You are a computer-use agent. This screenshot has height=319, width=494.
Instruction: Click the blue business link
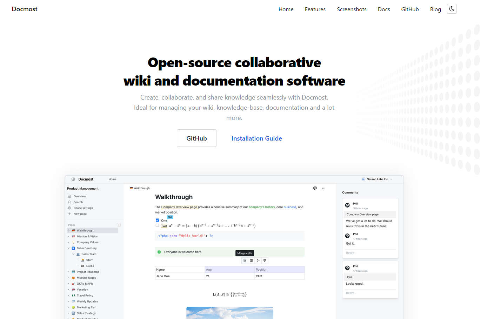(x=290, y=207)
